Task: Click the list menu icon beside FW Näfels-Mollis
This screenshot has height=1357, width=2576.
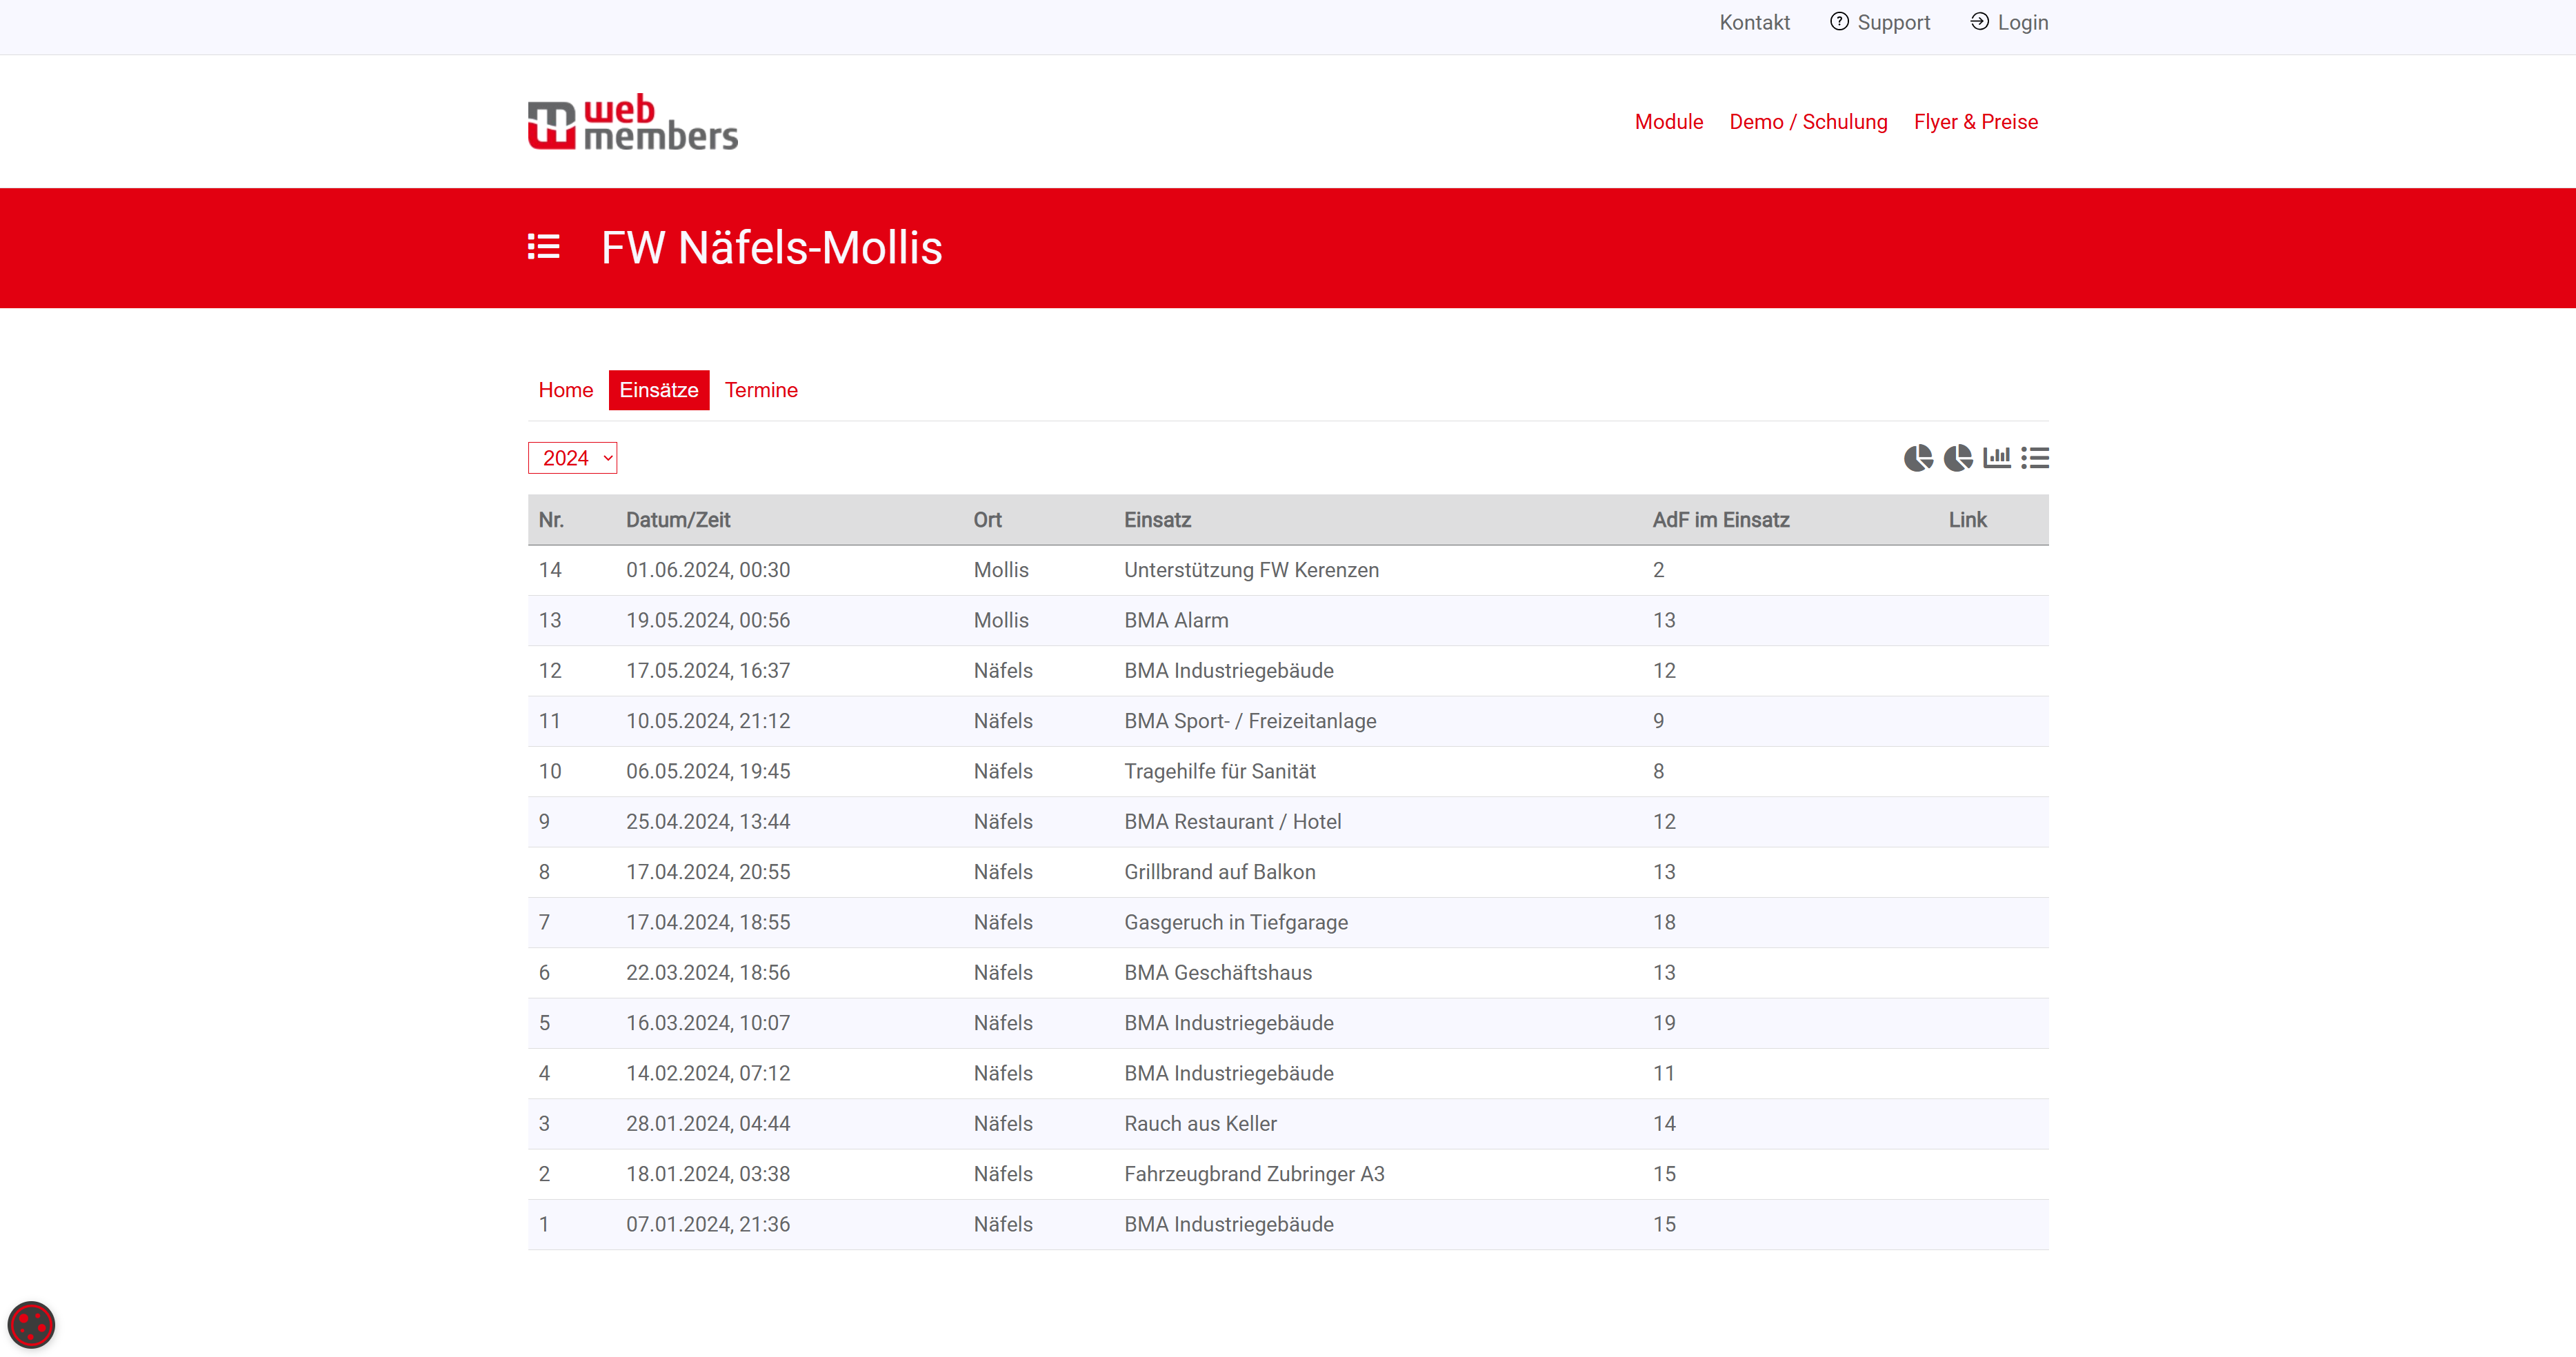Action: click(x=543, y=247)
